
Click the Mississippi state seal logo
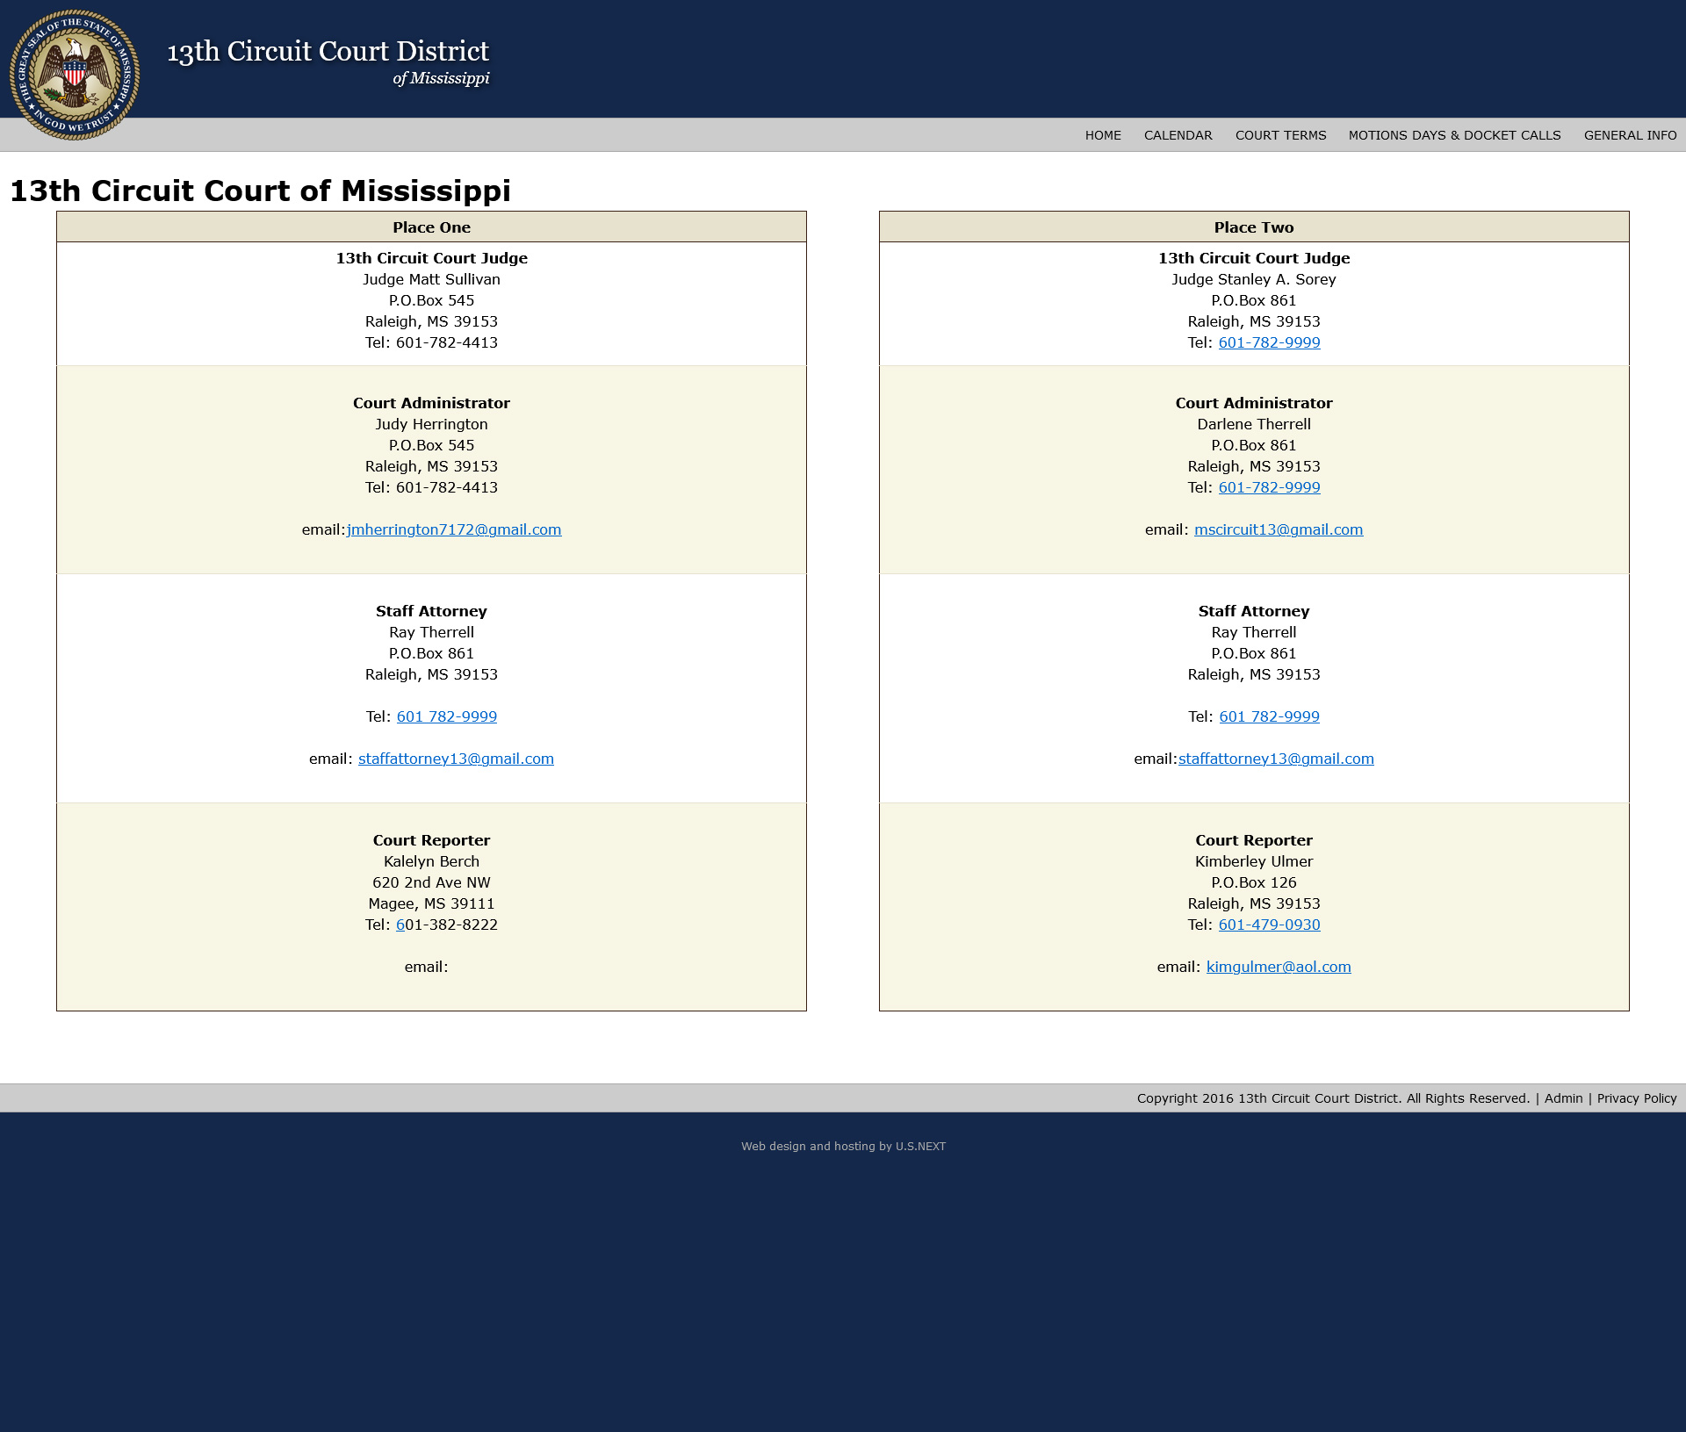[75, 75]
